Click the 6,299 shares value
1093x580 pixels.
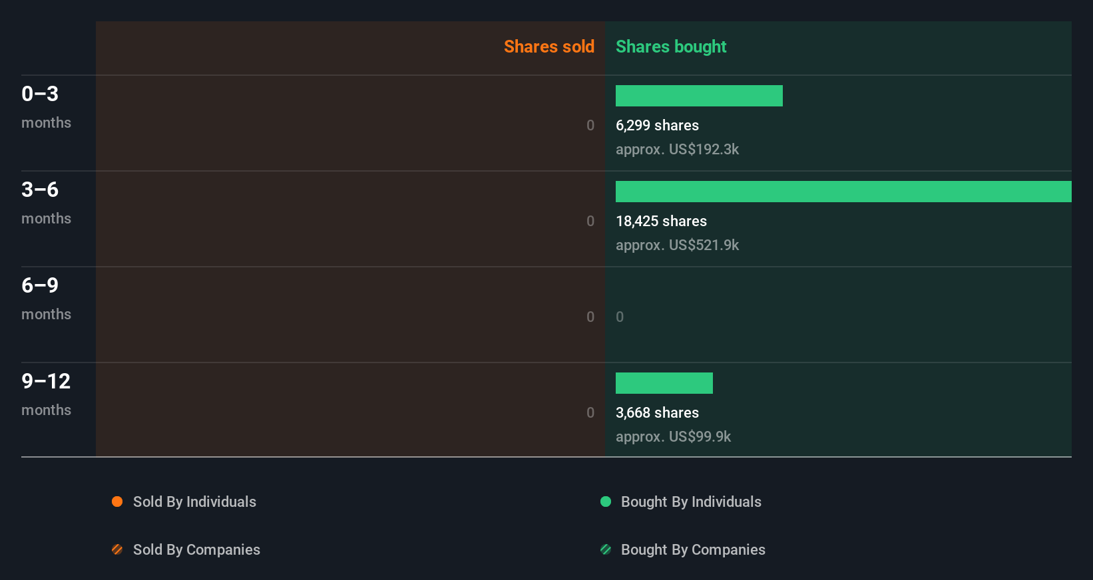point(657,125)
